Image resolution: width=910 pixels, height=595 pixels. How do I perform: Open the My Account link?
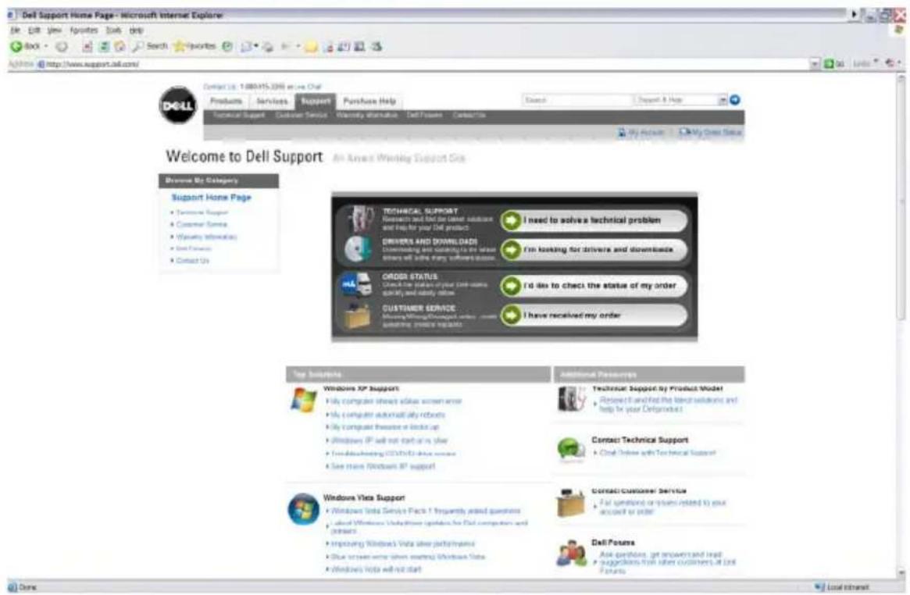[641, 133]
